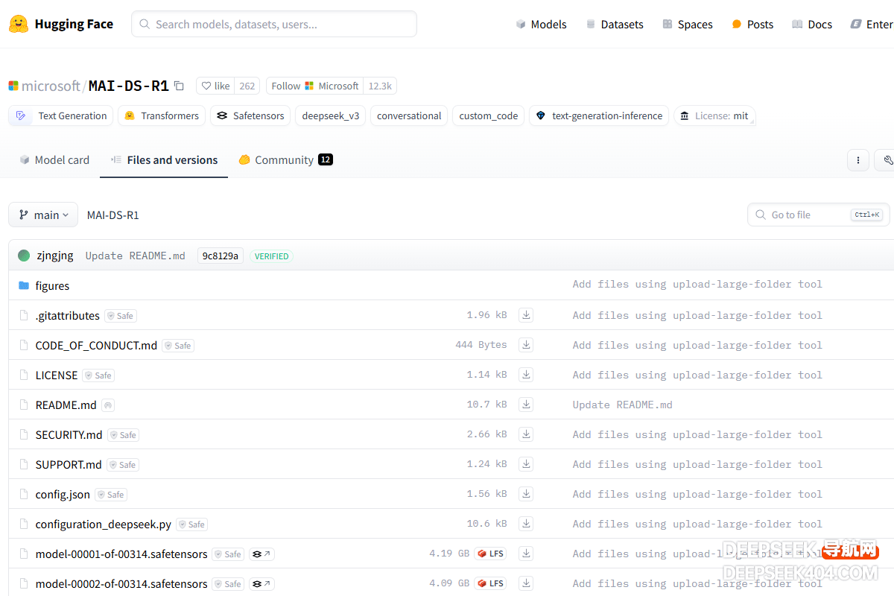Open the Datasets menu item
Viewport: 894px width, 596px height.
coord(615,24)
